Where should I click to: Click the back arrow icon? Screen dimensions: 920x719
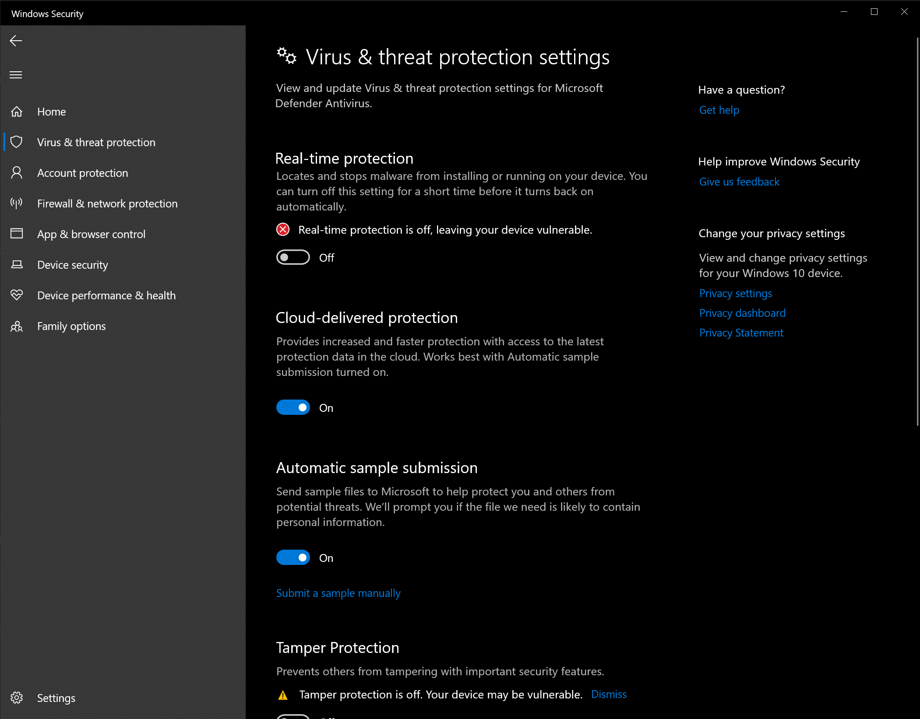point(16,41)
